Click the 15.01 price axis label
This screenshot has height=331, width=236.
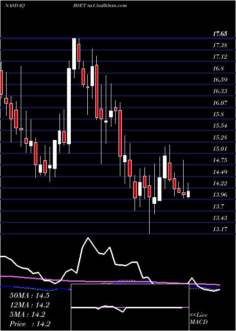pos(220,149)
